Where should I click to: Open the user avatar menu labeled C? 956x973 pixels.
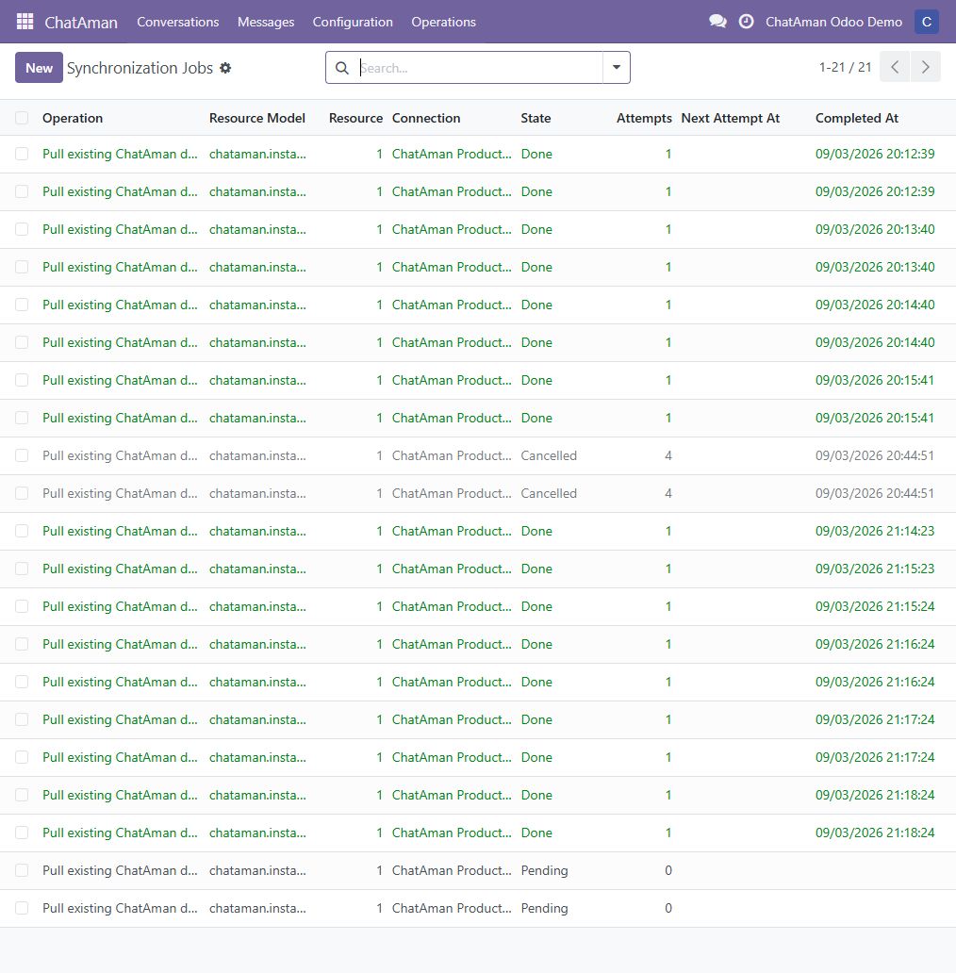[926, 22]
